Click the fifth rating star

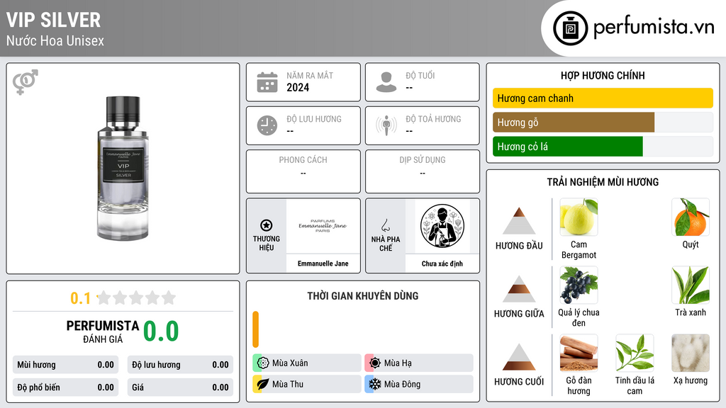[x=169, y=297]
